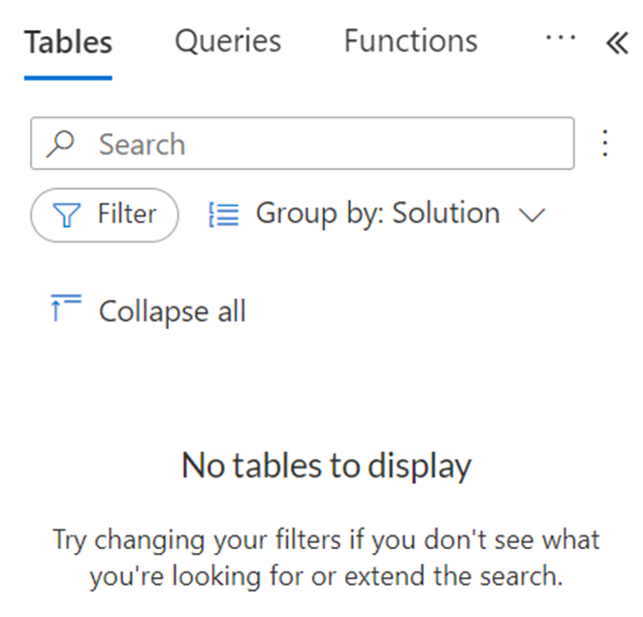Click the blue underline beneath the Tables tab

tap(68, 77)
